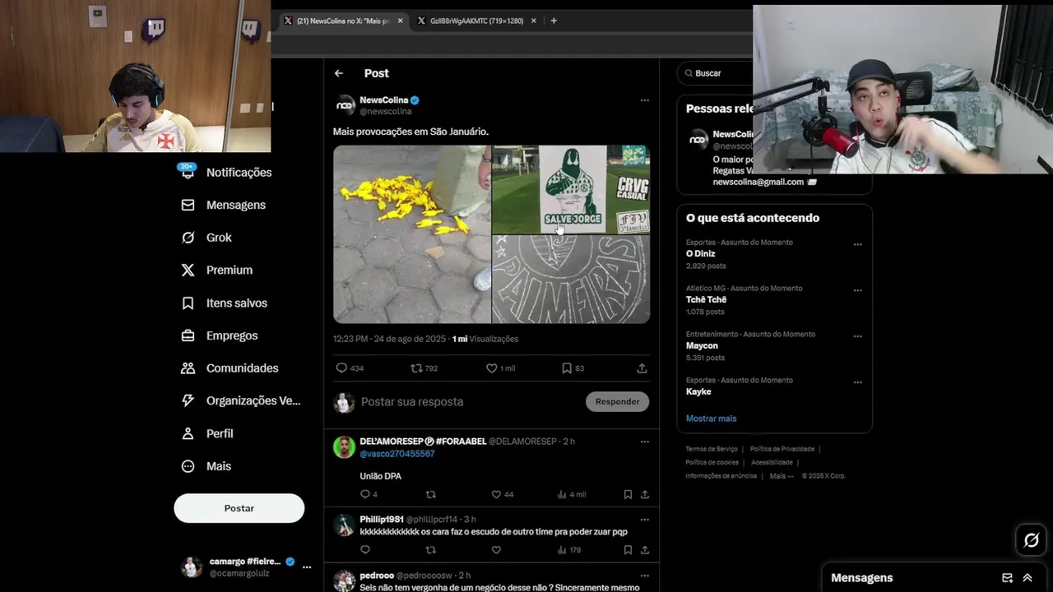The width and height of the screenshot is (1053, 592).
Task: Repost the NewsColina post showing 792
Action: (x=416, y=368)
